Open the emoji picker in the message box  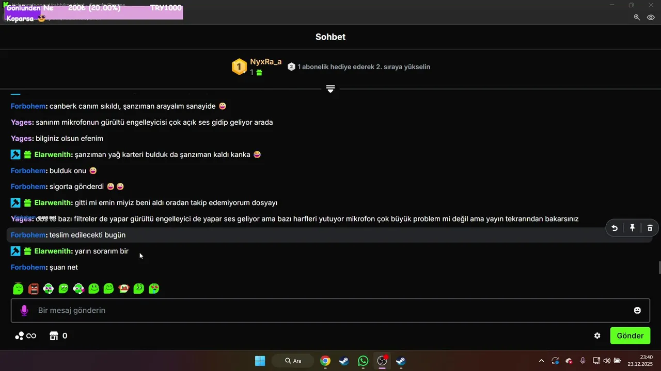click(x=637, y=310)
